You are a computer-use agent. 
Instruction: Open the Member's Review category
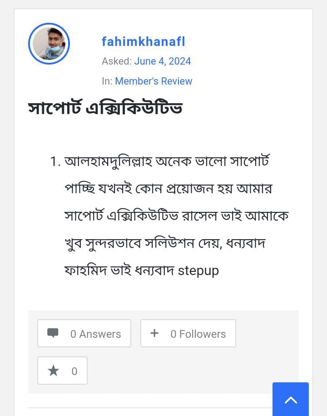point(154,81)
